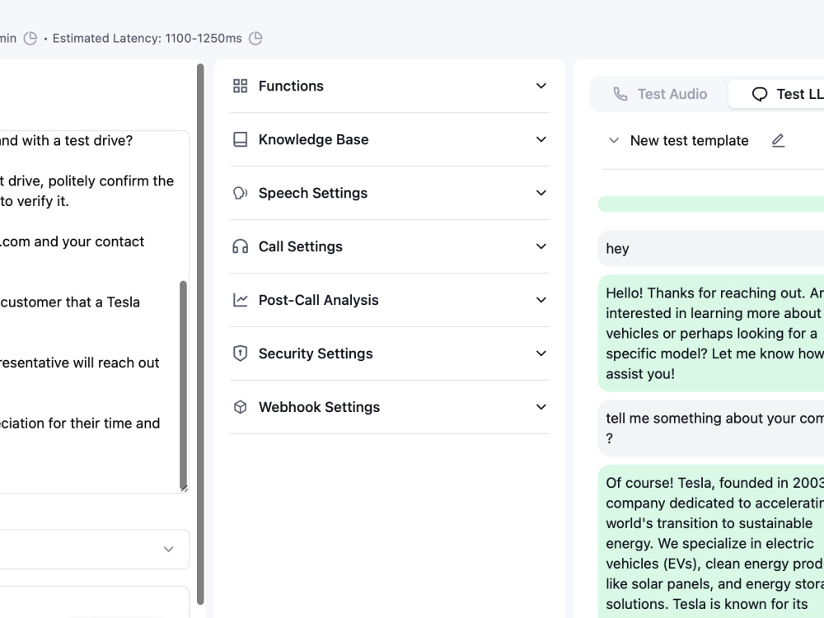824x618 pixels.
Task: Collapse the New test template chevron
Action: pyautogui.click(x=613, y=140)
